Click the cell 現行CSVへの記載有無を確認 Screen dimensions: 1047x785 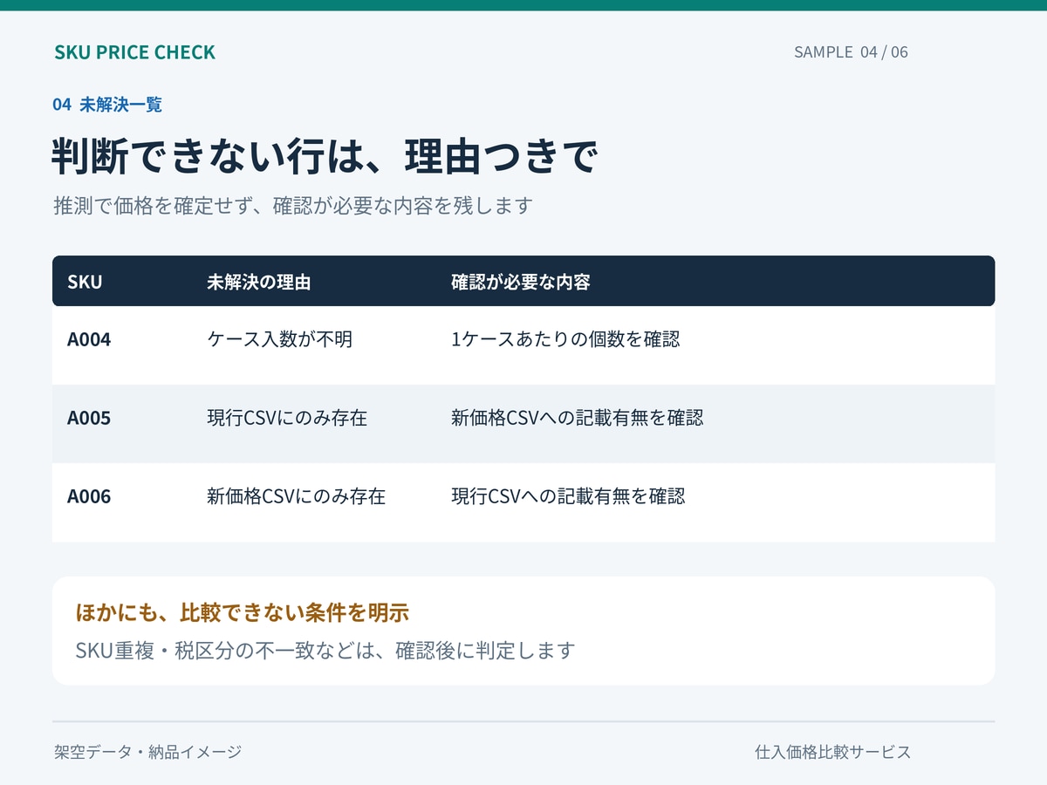pos(568,496)
